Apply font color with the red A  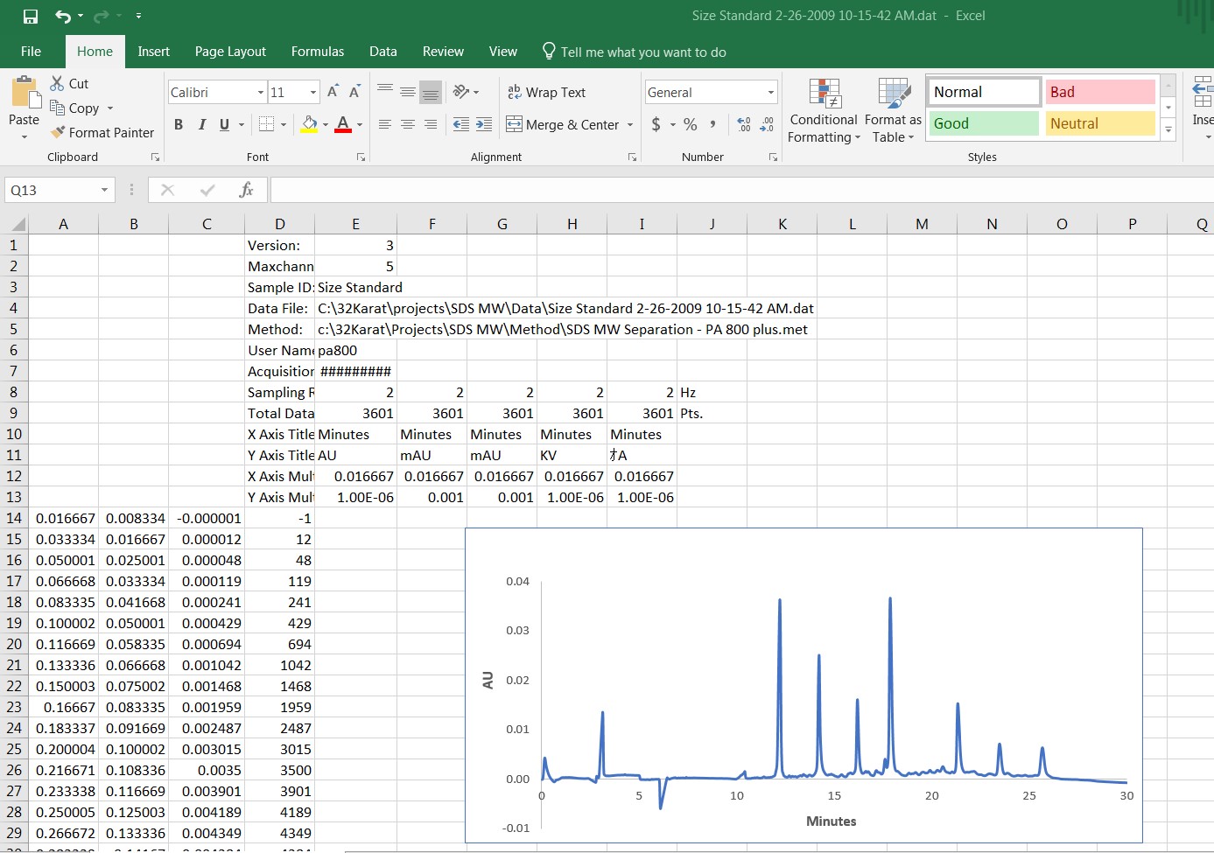[343, 124]
